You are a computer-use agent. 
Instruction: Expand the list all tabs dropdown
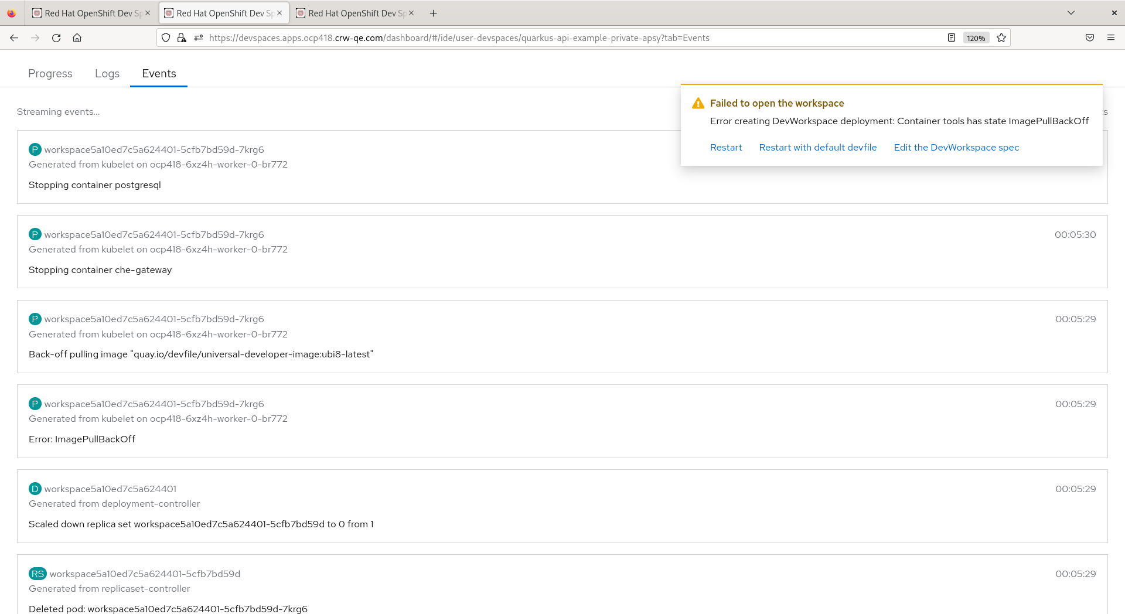(x=1071, y=13)
